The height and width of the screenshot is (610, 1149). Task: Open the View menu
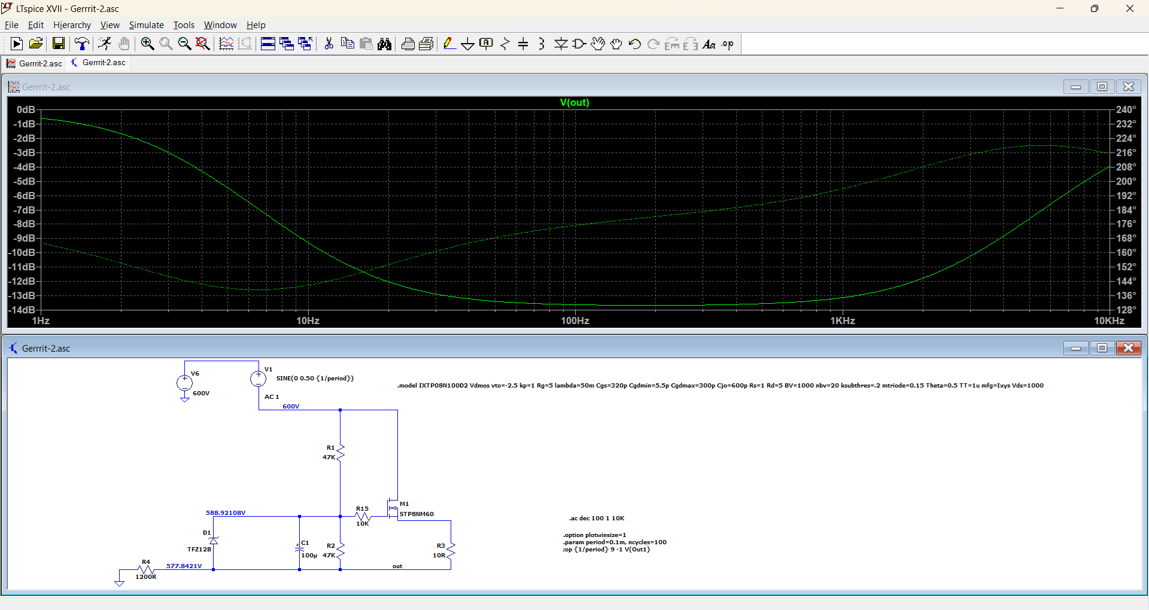(x=110, y=25)
